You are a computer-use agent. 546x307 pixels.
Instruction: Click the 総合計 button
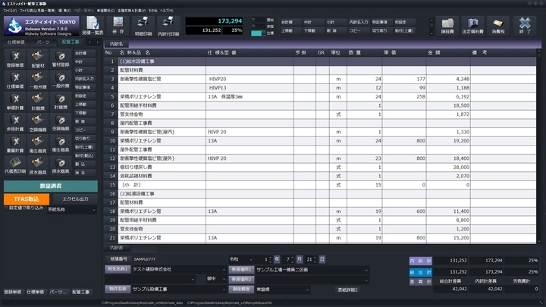420,272
